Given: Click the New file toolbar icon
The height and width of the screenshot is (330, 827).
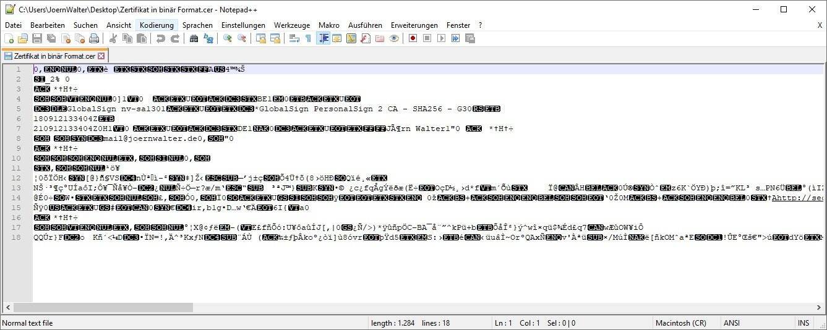Looking at the screenshot, I should 9,38.
